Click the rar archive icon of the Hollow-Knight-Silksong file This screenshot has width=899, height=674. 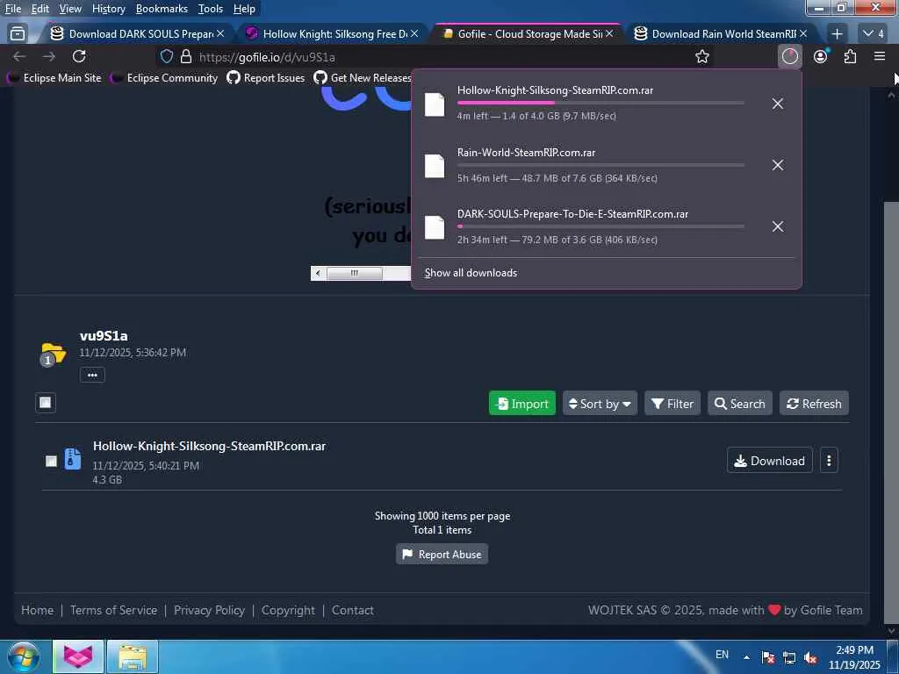pyautogui.click(x=73, y=459)
